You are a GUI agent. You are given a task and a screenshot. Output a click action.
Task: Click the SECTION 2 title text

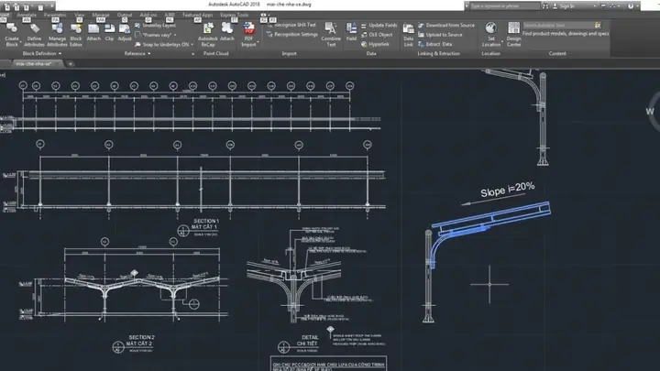pos(141,337)
